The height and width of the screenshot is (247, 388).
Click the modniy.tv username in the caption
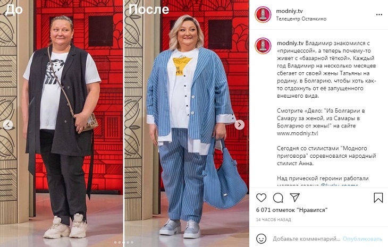[x=290, y=43]
